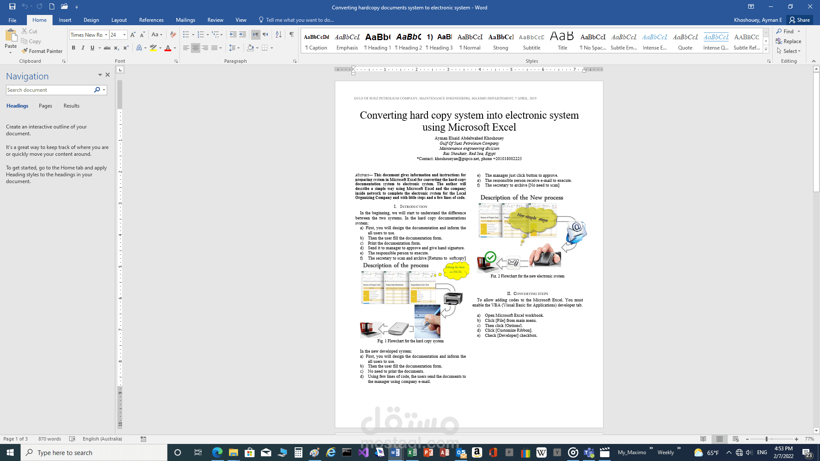Toggle paragraph marks visibility

click(292, 35)
